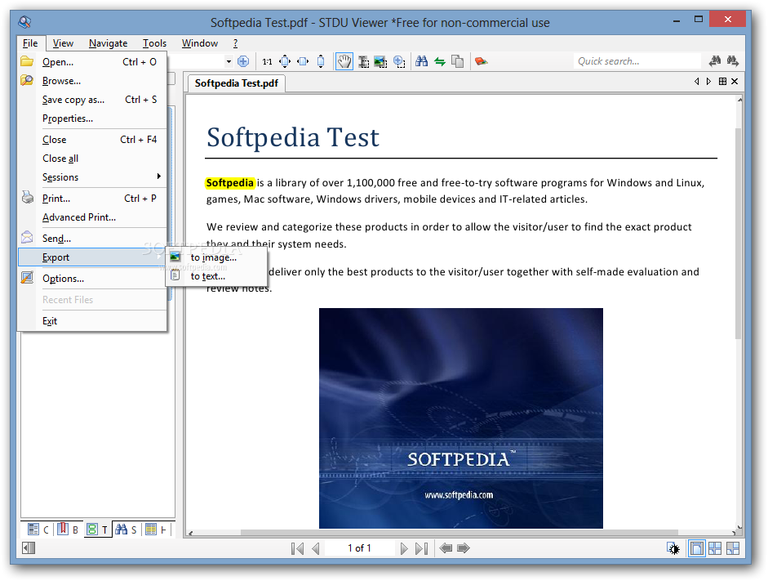Open the page brightness settings icon

(x=673, y=548)
